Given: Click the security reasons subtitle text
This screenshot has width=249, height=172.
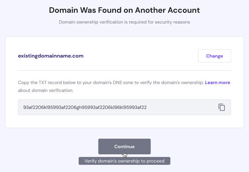Looking at the screenshot, I should coord(125,22).
